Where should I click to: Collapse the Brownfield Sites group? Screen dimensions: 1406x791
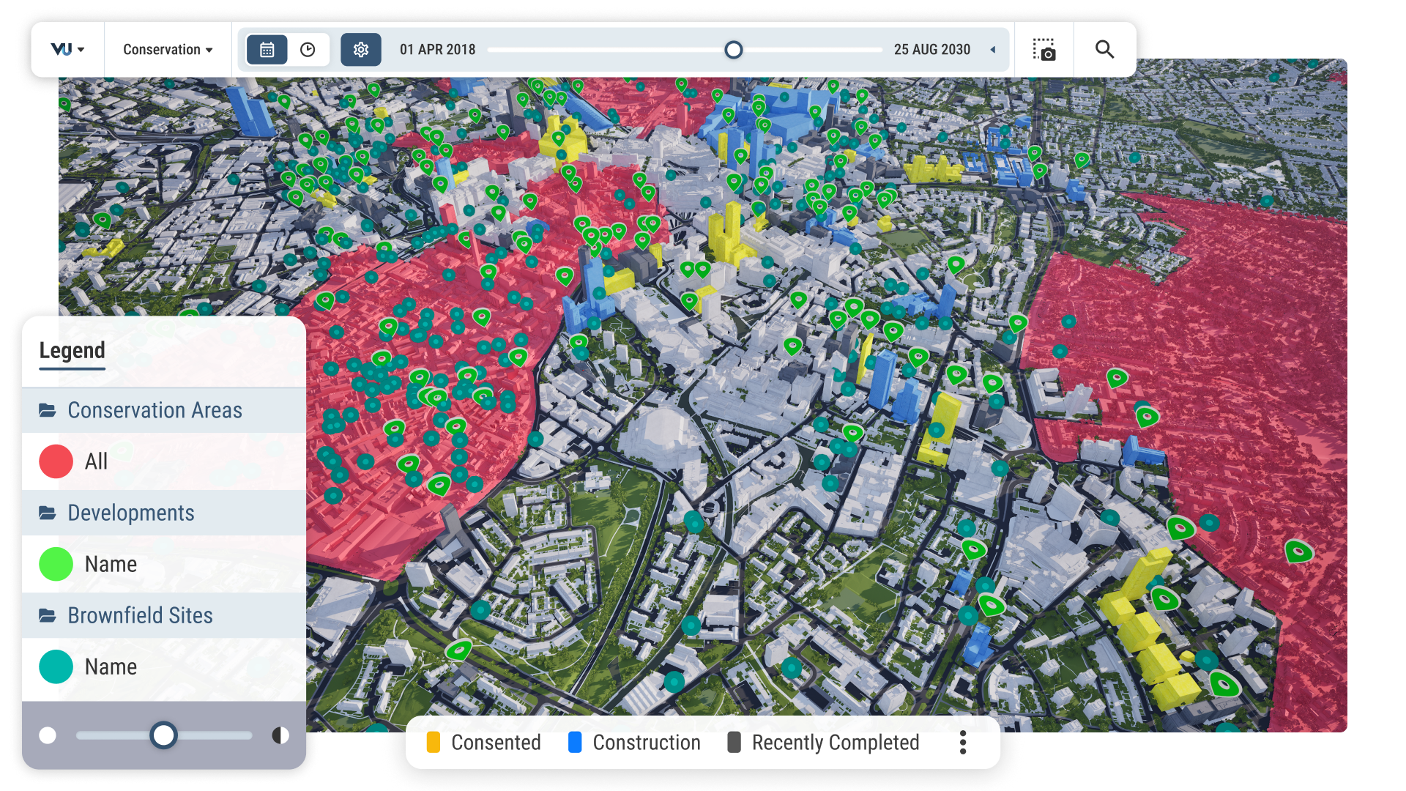(164, 615)
